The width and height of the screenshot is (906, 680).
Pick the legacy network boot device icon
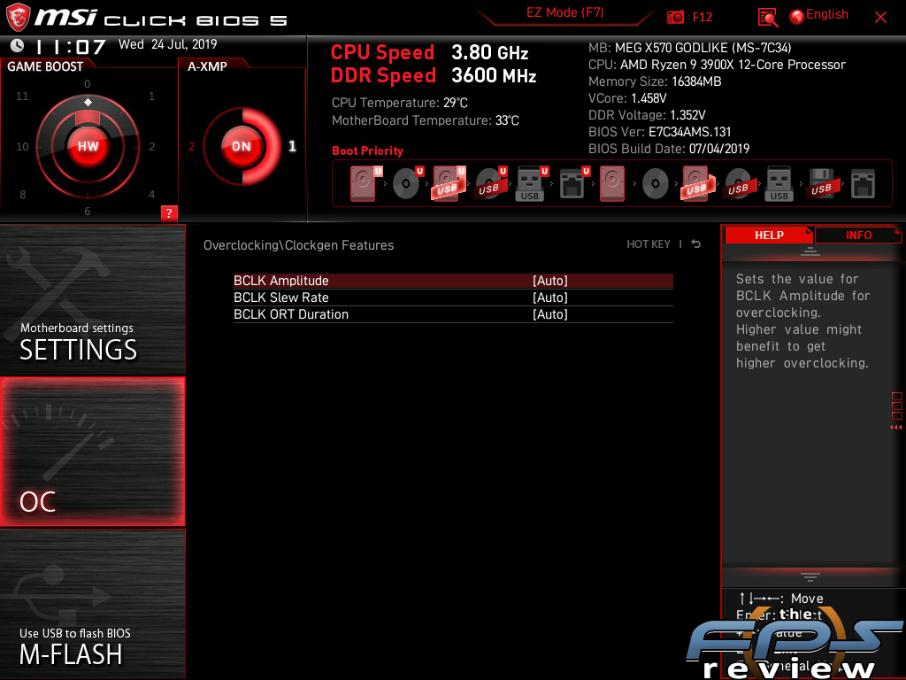point(863,184)
